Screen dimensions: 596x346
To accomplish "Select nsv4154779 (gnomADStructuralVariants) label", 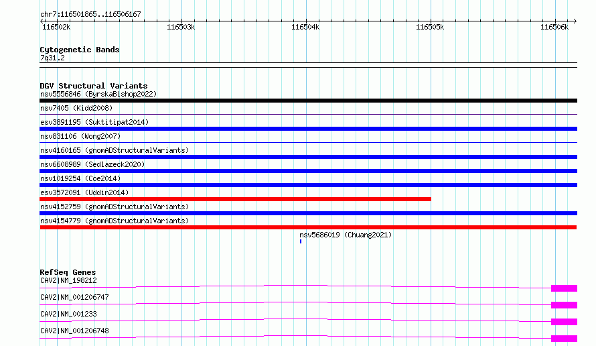I will point(115,221).
